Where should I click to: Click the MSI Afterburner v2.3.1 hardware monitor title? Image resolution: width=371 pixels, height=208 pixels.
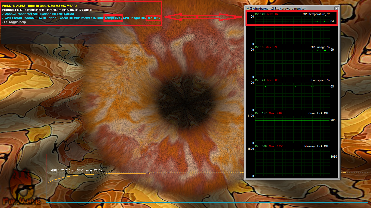point(276,9)
